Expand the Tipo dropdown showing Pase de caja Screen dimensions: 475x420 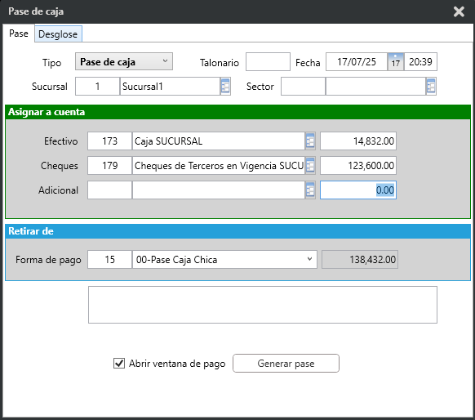tap(124, 61)
